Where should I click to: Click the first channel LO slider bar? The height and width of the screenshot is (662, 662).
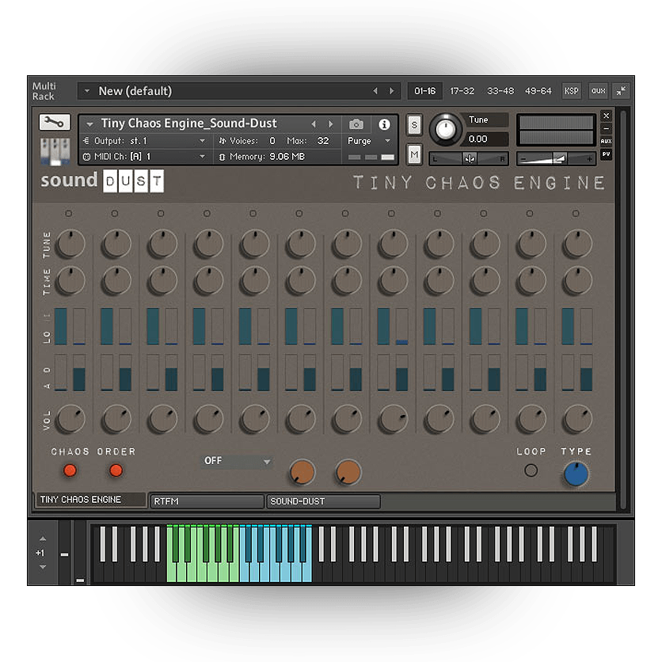click(60, 326)
